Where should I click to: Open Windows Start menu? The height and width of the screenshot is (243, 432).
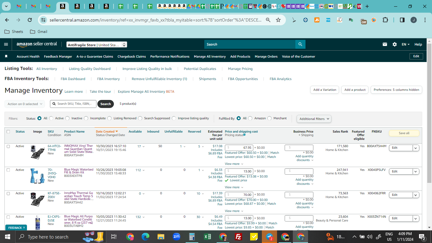(7, 237)
